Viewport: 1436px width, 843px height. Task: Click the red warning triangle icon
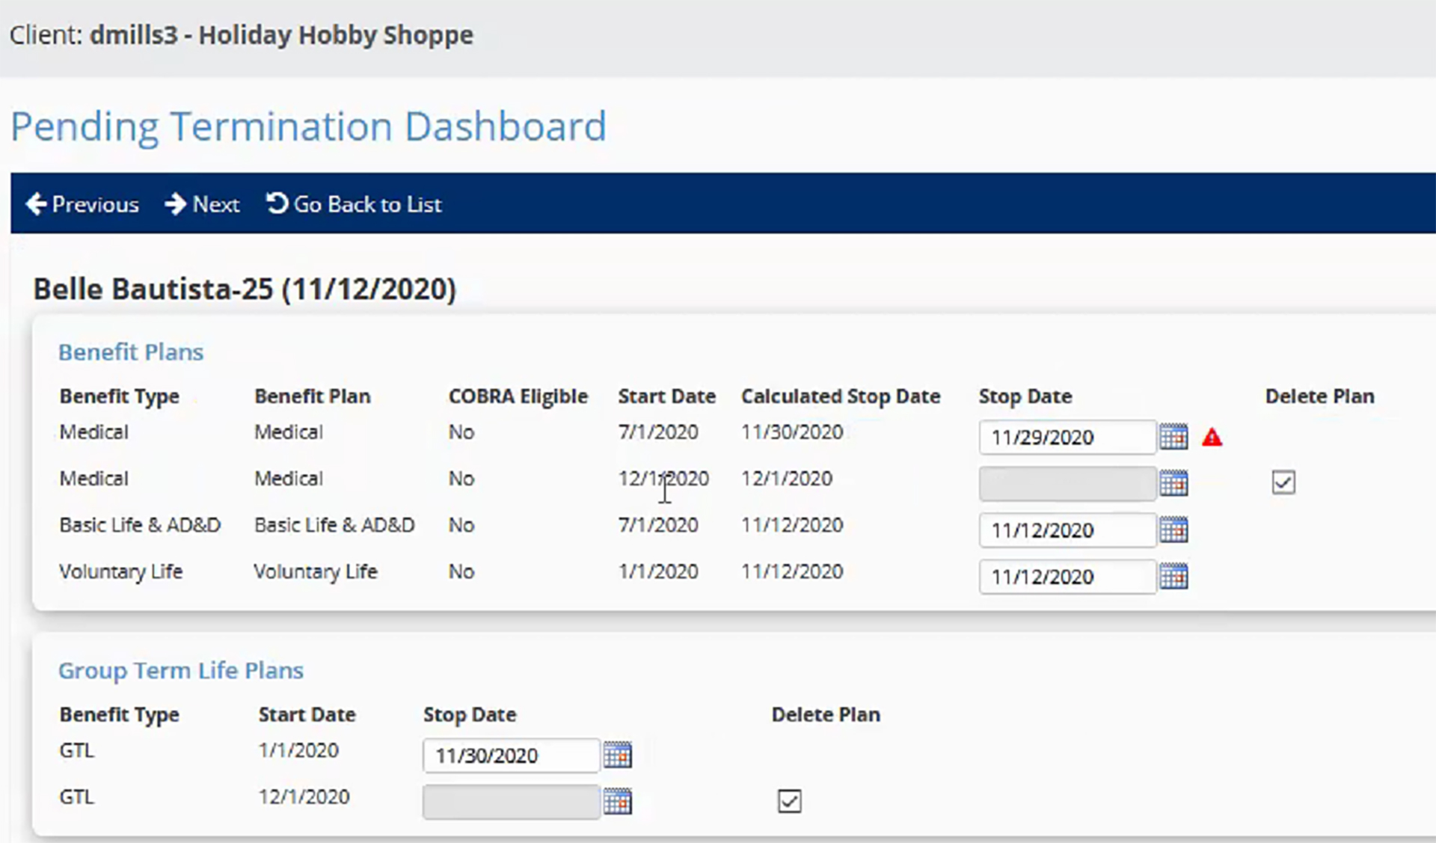click(x=1212, y=438)
